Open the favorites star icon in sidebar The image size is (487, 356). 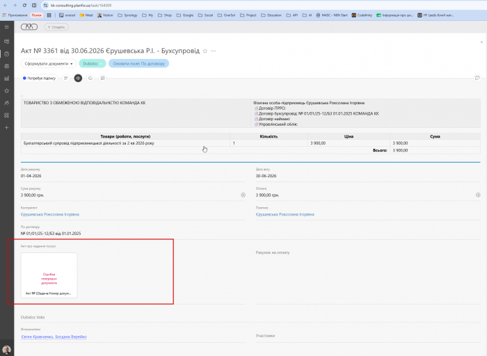tap(6, 90)
